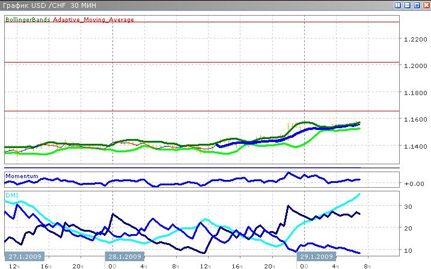Click the 1.1400 price axis label

coord(414,146)
